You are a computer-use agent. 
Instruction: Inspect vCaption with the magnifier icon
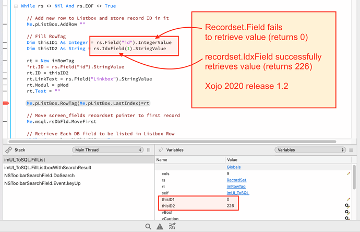tap(347, 218)
